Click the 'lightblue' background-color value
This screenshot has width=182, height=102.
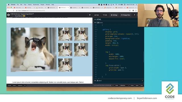(x=126, y=39)
